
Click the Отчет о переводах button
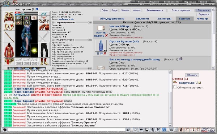pyautogui.click(x=181, y=10)
